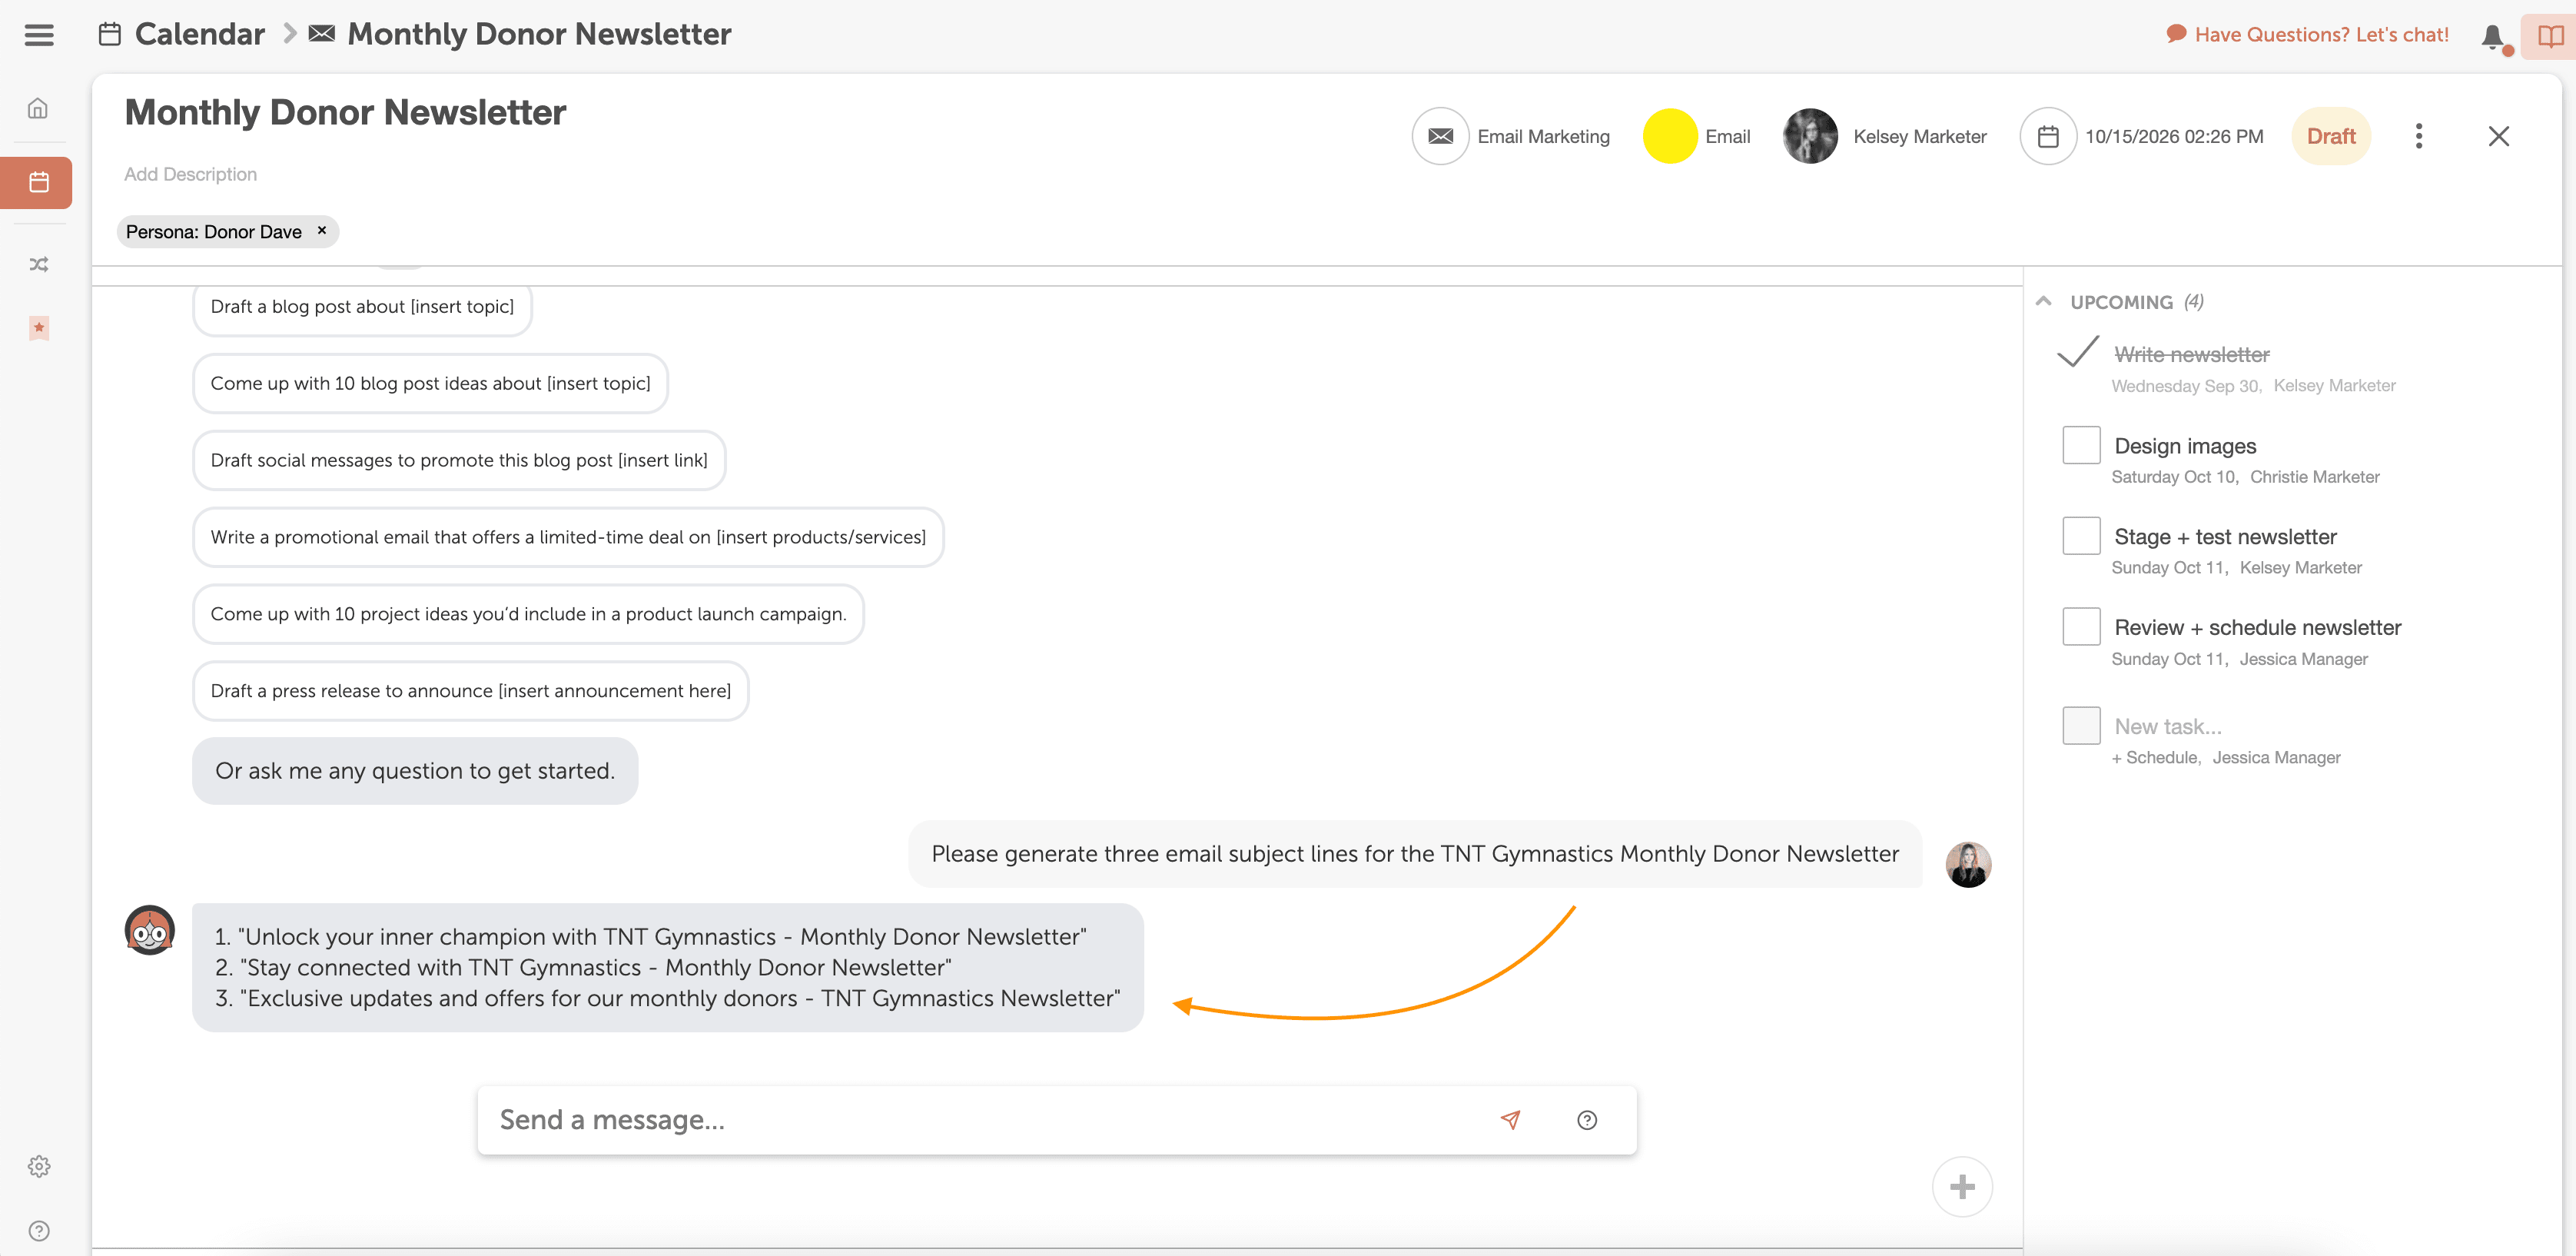2576x1256 pixels.
Task: Open the shuffle icon in sidebar
Action: tap(38, 265)
